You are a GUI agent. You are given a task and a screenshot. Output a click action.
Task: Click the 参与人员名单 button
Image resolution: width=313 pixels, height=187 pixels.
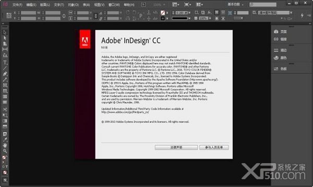coord(214,148)
